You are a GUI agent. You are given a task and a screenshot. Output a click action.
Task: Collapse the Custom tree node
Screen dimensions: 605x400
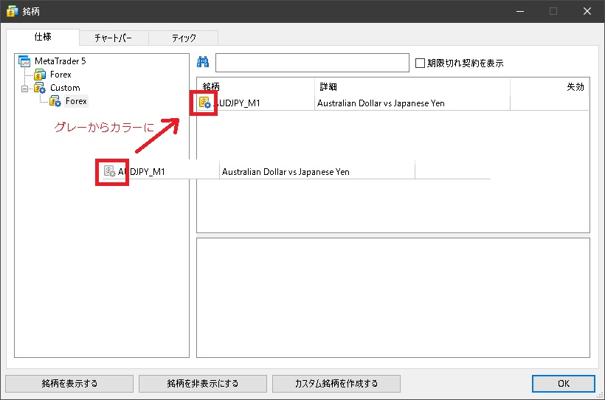click(x=24, y=89)
